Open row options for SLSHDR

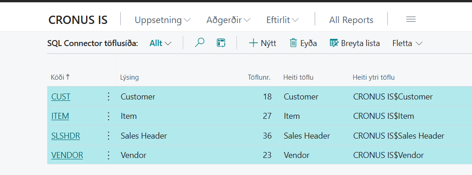[109, 136]
